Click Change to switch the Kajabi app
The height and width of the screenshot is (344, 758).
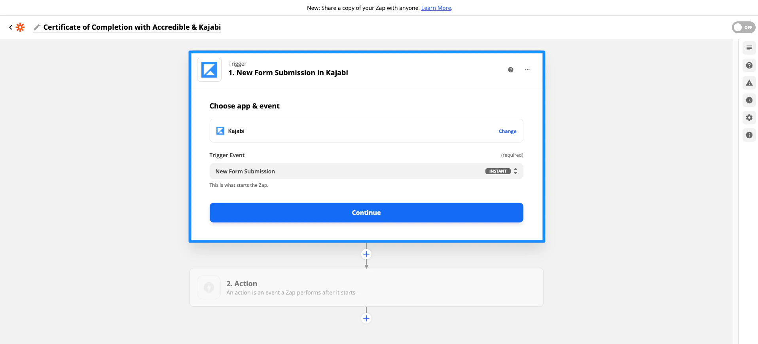click(x=507, y=131)
